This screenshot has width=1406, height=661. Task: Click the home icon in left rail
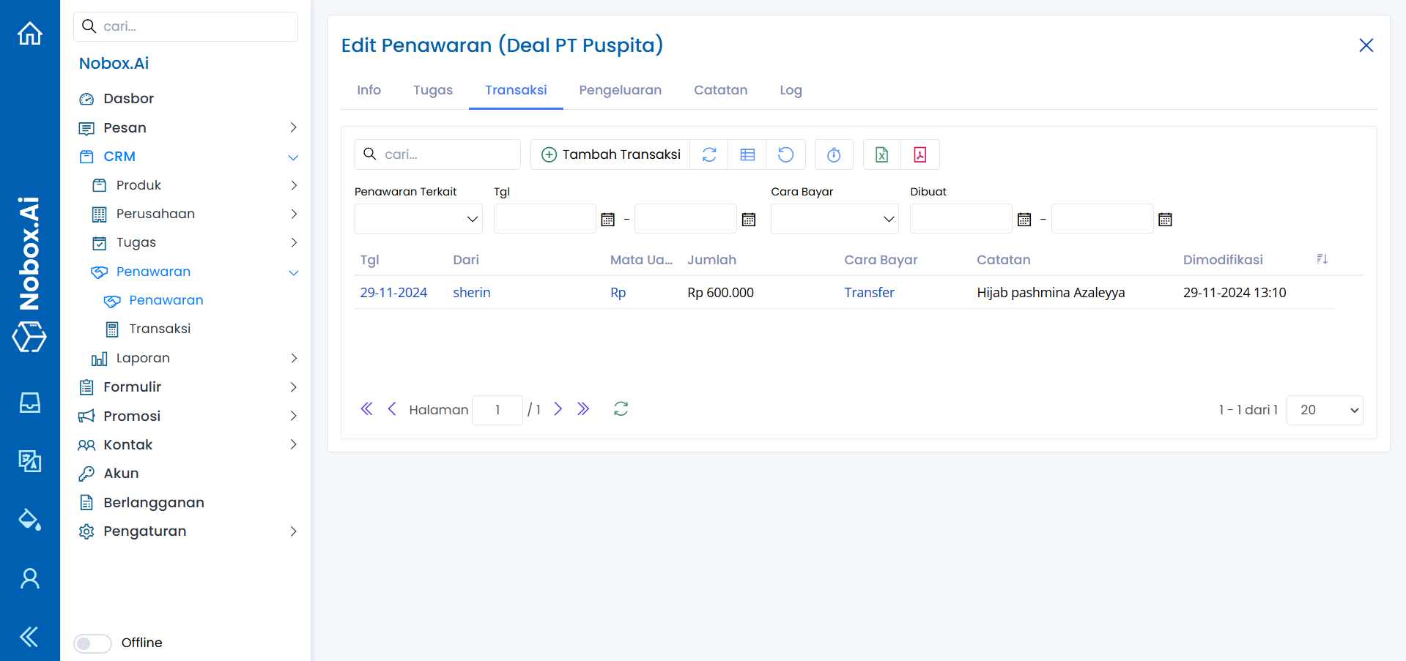pos(30,34)
